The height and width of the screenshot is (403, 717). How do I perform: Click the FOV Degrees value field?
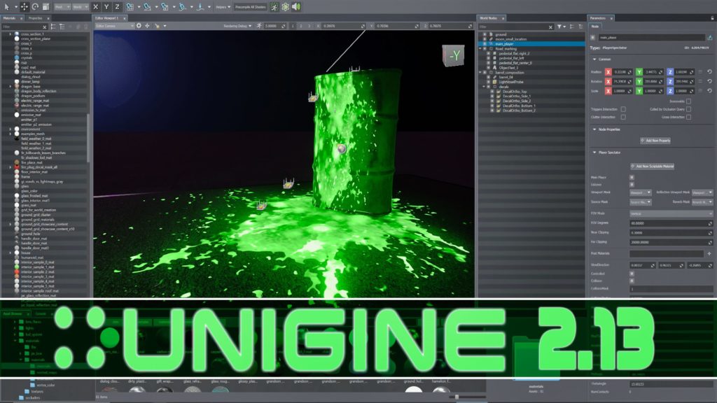(x=671, y=223)
